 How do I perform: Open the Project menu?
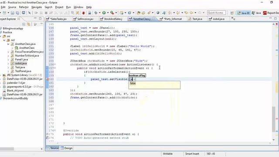[x=59, y=7]
